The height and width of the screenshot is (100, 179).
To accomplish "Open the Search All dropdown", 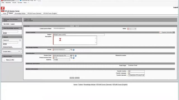I will (12, 40).
